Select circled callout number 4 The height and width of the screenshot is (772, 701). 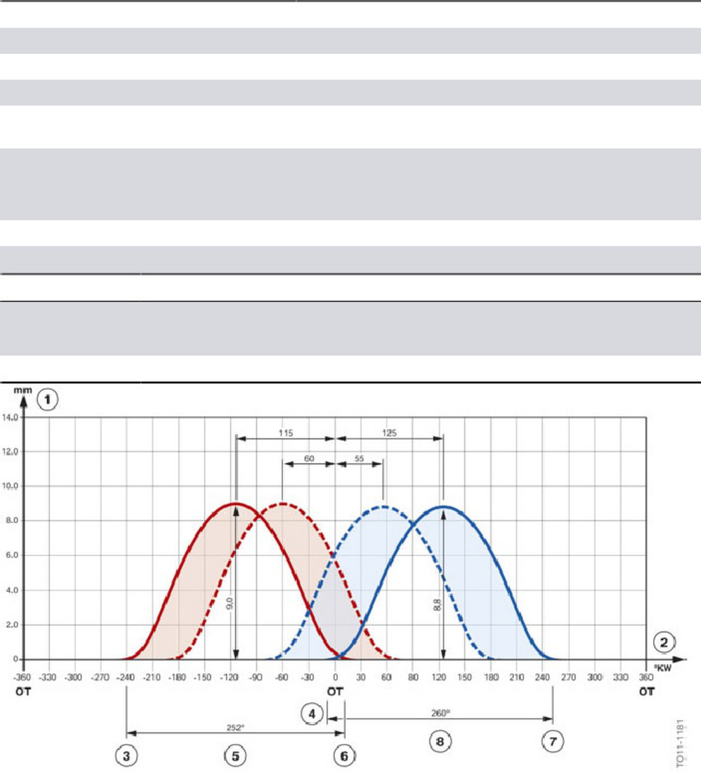[x=312, y=714]
